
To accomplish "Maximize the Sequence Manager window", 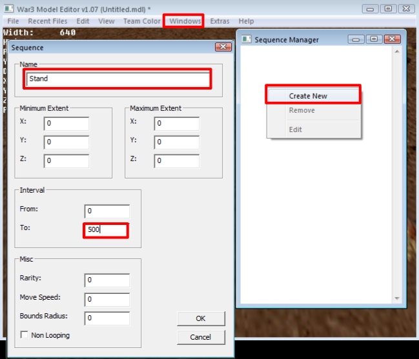I will [374, 39].
